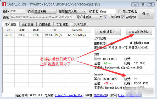Open the QQ群 686032408 link

click(100, 95)
